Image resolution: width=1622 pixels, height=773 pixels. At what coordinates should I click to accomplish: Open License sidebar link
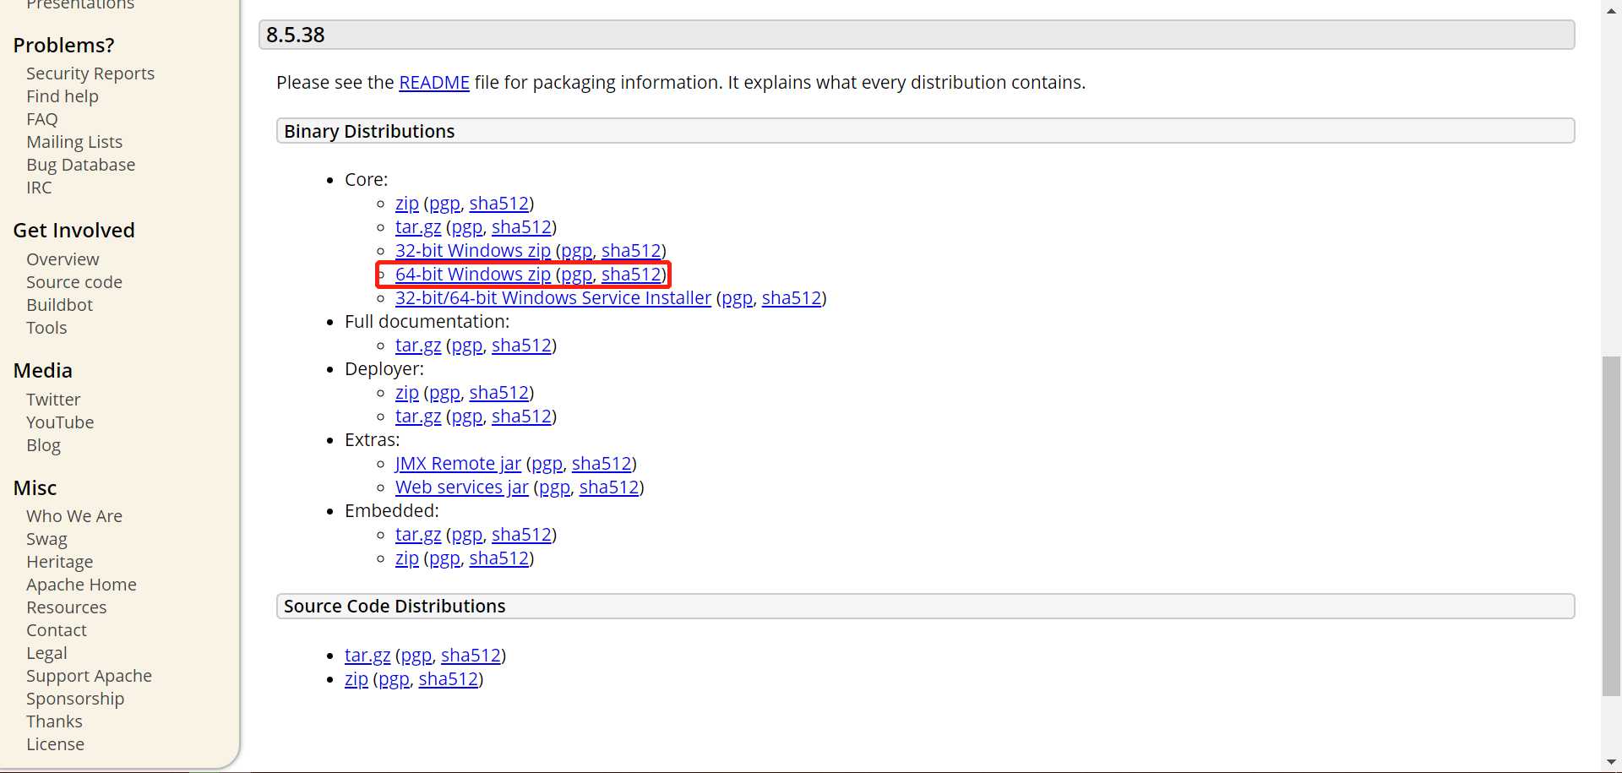pyautogui.click(x=56, y=744)
